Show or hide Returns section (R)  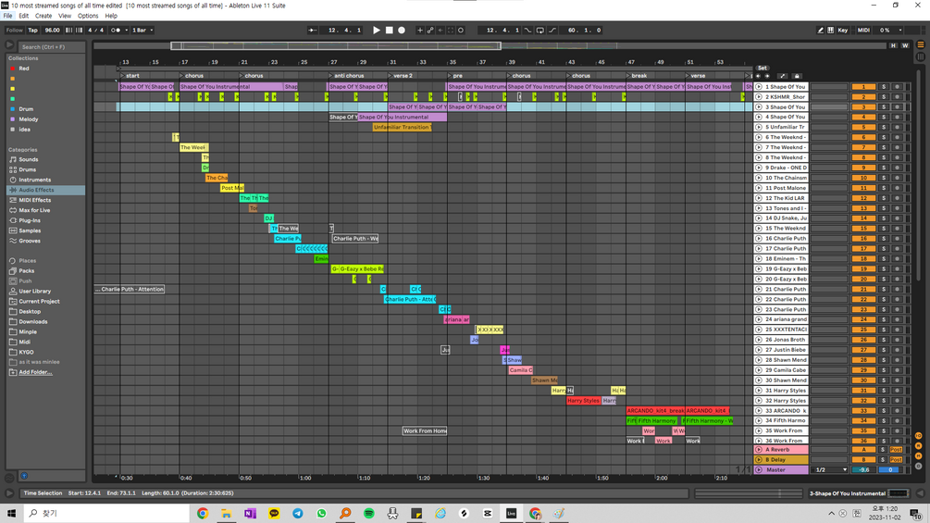point(918,446)
